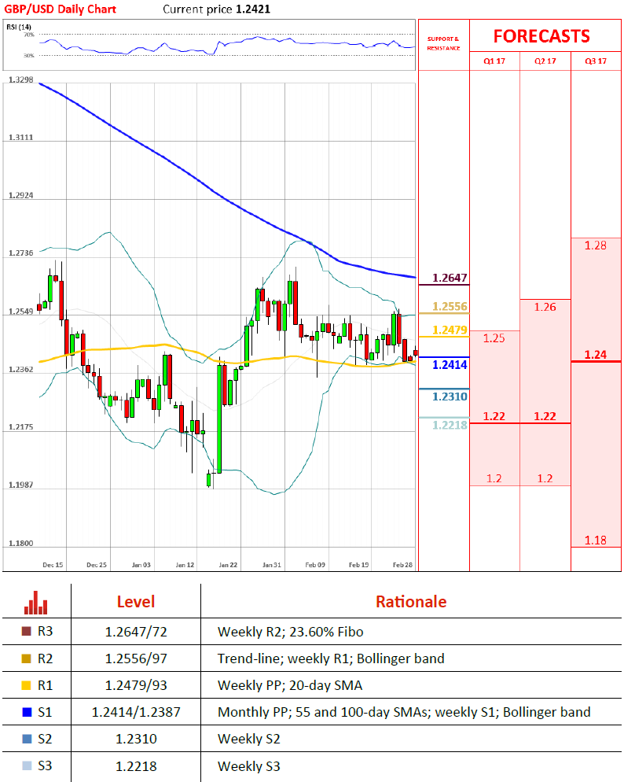This screenshot has height=782, width=624.
Task: Click the 1.2362 price axis label
Action: click(x=21, y=370)
